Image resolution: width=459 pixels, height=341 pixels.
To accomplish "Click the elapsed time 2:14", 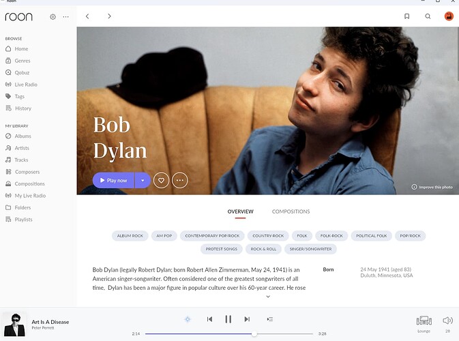I will (x=136, y=333).
